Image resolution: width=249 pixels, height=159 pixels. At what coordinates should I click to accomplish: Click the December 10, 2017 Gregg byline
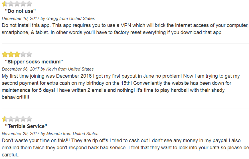click(x=48, y=18)
